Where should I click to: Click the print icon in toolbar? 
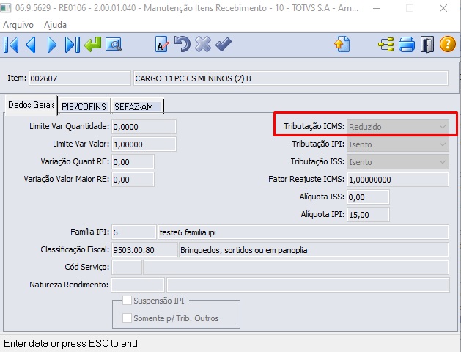pyautogui.click(x=407, y=45)
